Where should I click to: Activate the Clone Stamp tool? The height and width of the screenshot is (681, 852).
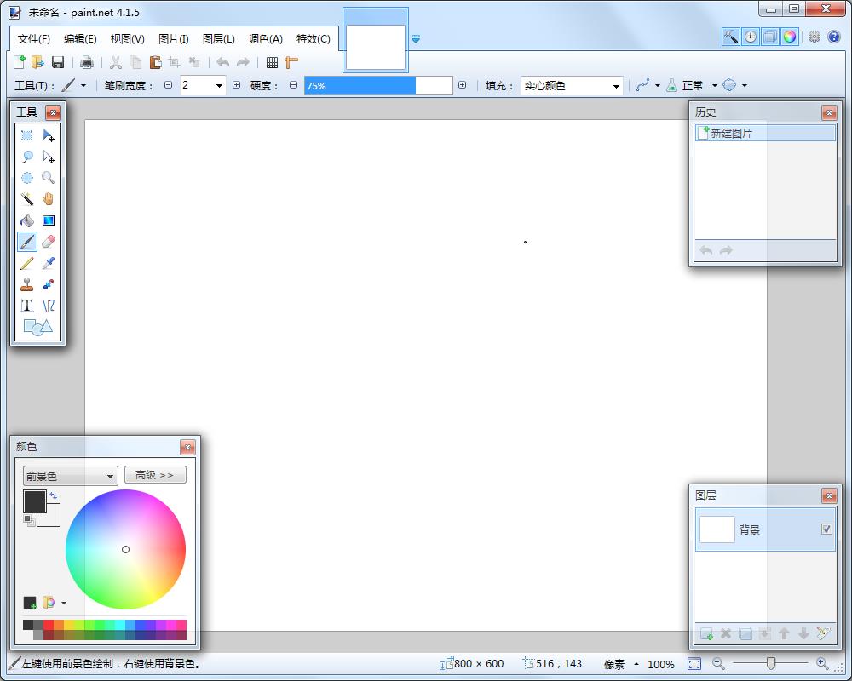27,284
